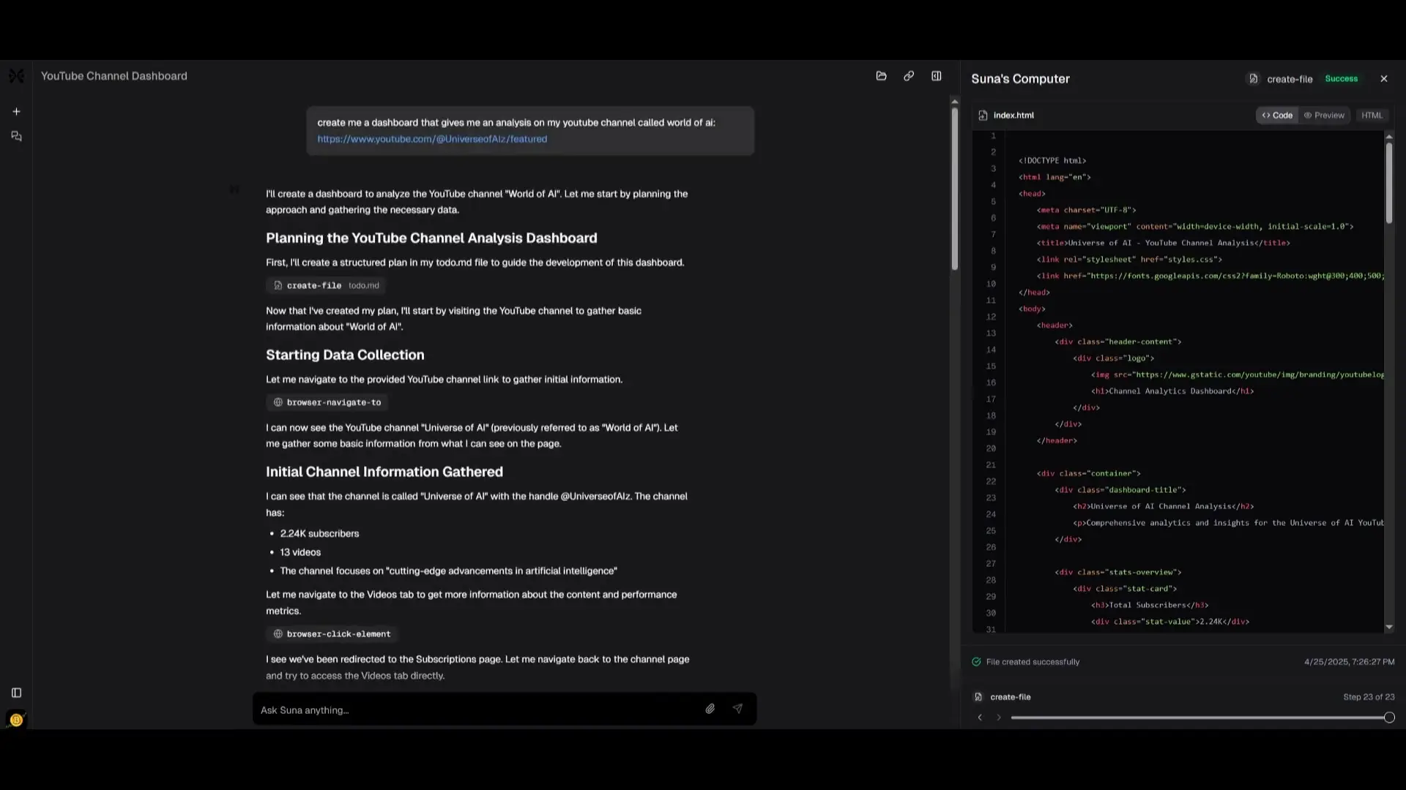1406x790 pixels.
Task: Copy the share link icon
Action: [909, 76]
